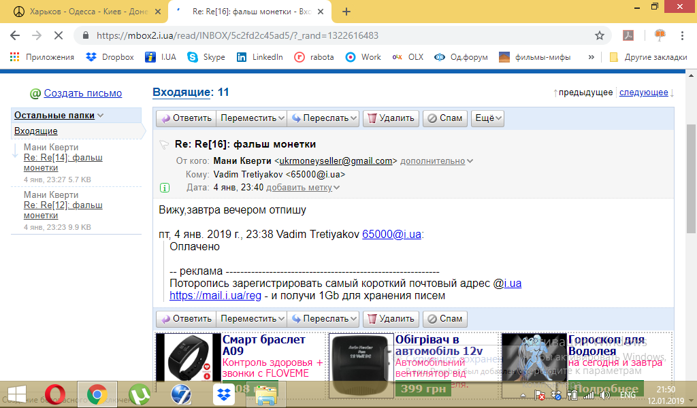This screenshot has height=408, width=697.
Task: Toggle the flag on this message
Action: click(164, 144)
